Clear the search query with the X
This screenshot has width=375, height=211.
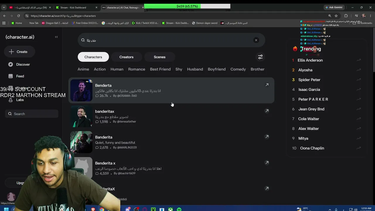point(256,40)
